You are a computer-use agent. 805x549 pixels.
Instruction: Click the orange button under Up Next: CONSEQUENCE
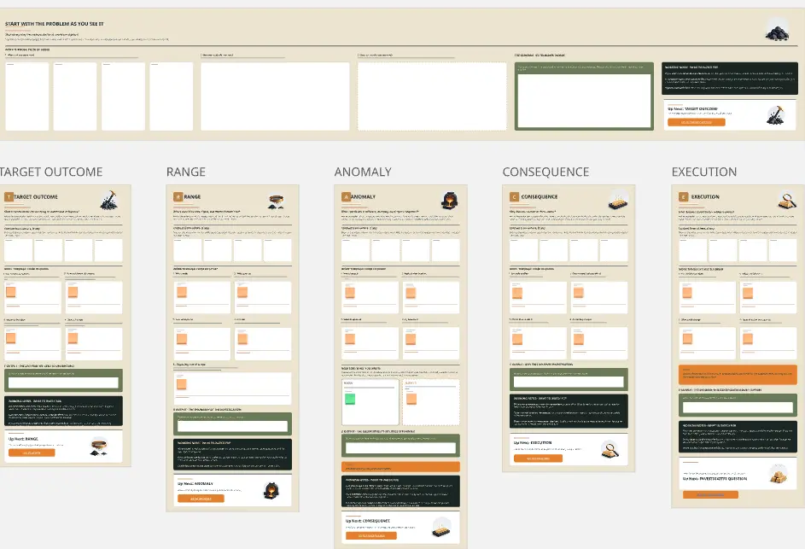(x=370, y=535)
